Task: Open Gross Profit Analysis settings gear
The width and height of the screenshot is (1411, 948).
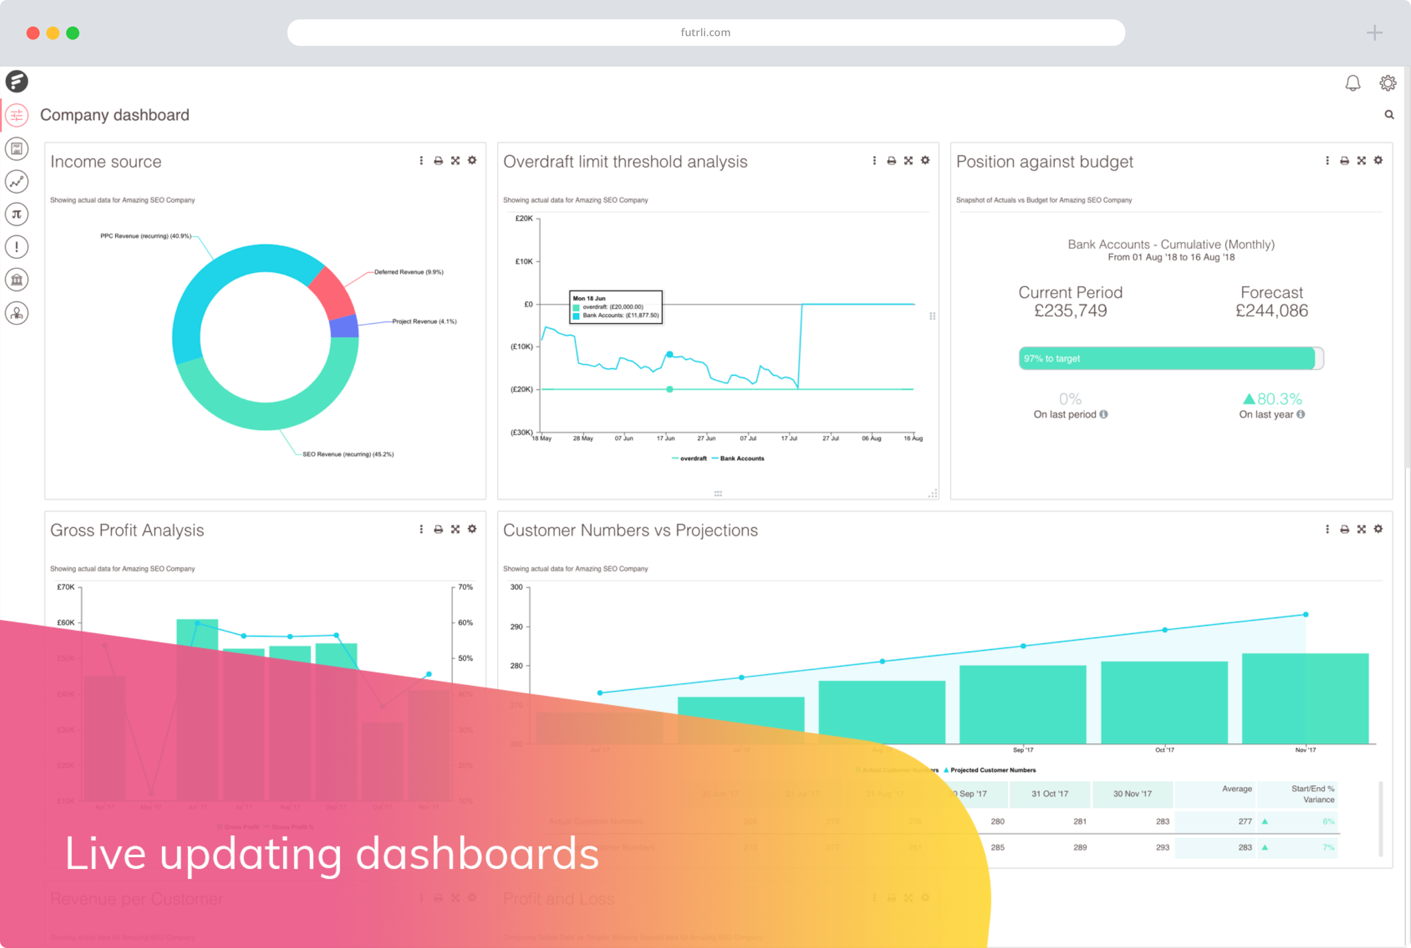Action: pos(472,529)
